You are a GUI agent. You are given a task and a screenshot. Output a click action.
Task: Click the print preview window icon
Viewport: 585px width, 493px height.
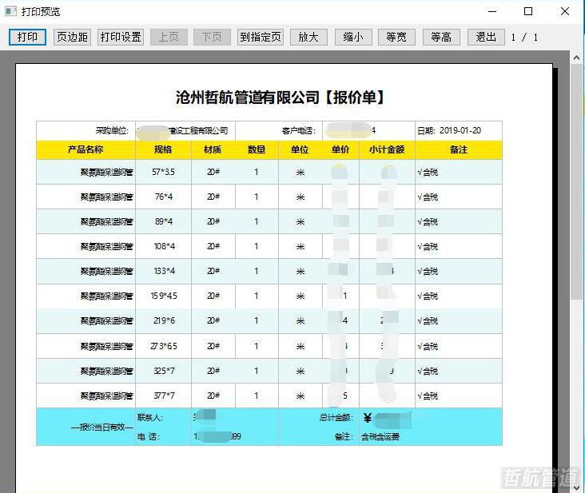(11, 11)
